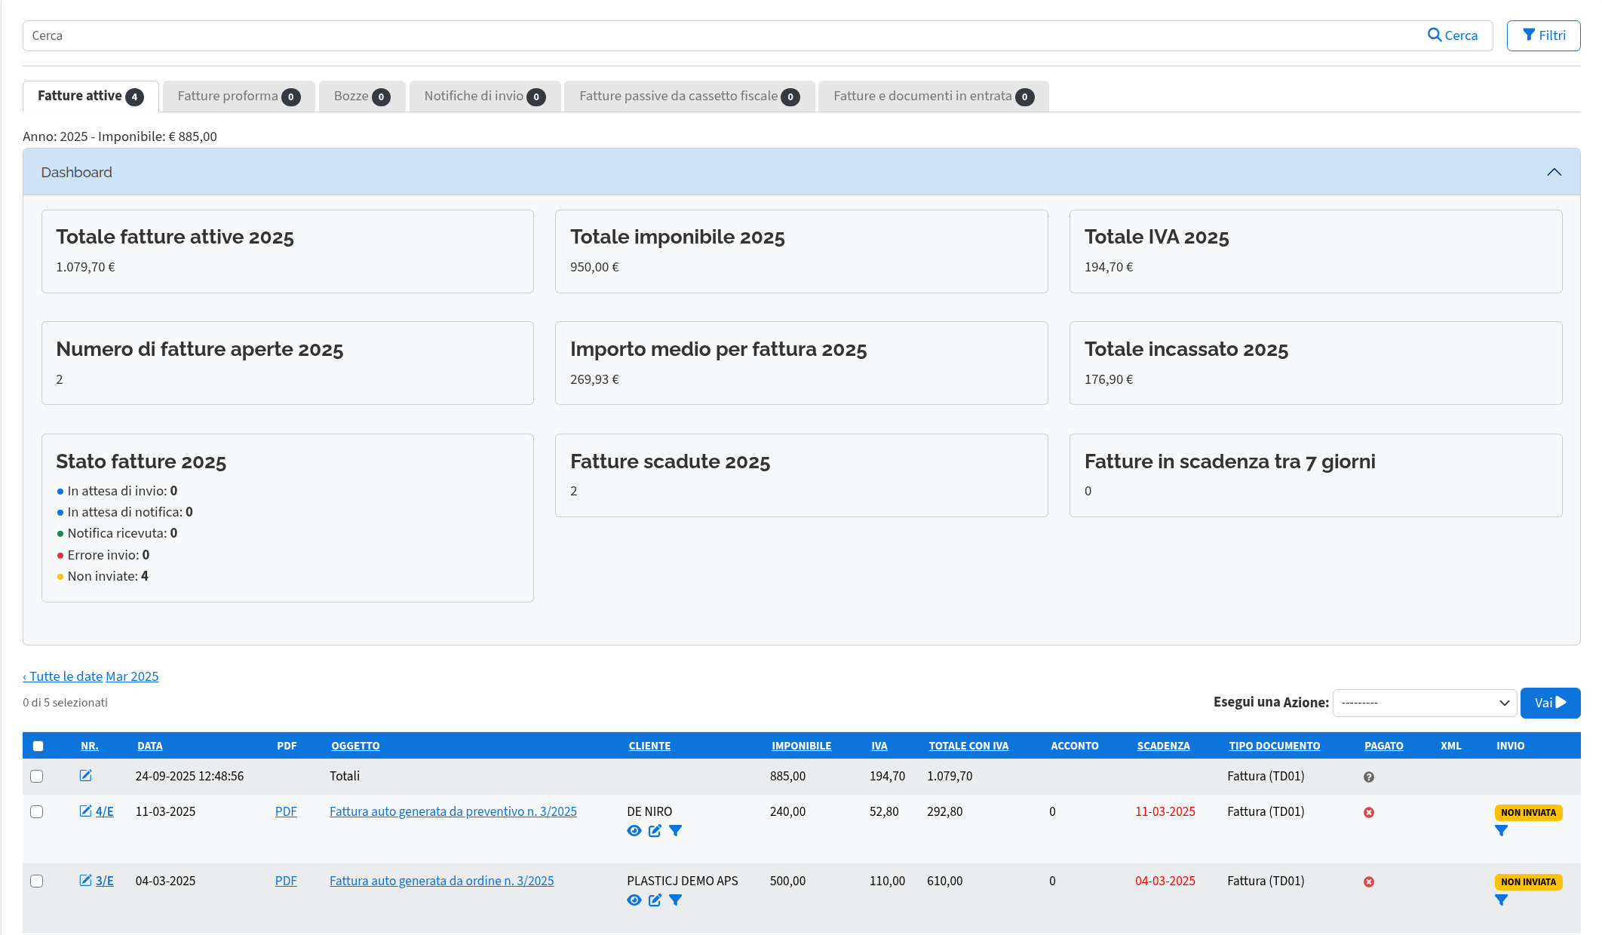Click the edit pencil under PLASTICJ DEMO APS
Viewport: 1602px width, 935px height.
[655, 900]
